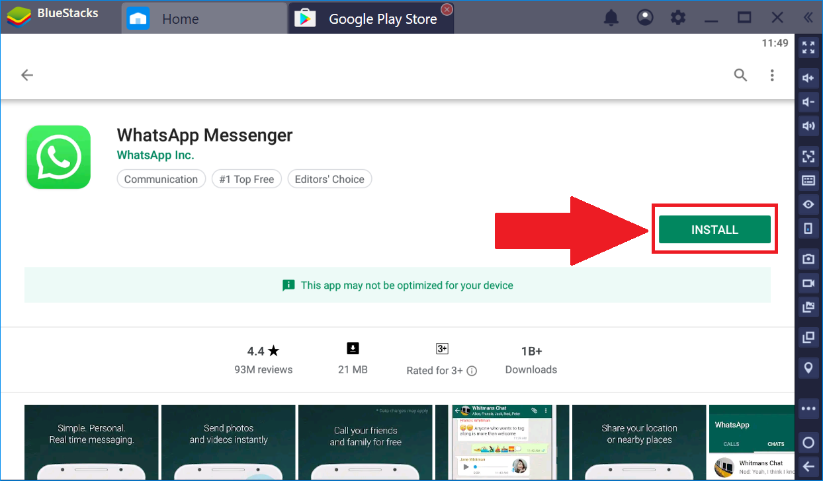This screenshot has height=481, width=823.
Task: Start video recording from the sidebar
Action: [x=808, y=283]
